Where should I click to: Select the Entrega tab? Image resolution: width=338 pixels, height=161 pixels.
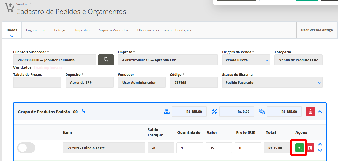pyautogui.click(x=60, y=30)
